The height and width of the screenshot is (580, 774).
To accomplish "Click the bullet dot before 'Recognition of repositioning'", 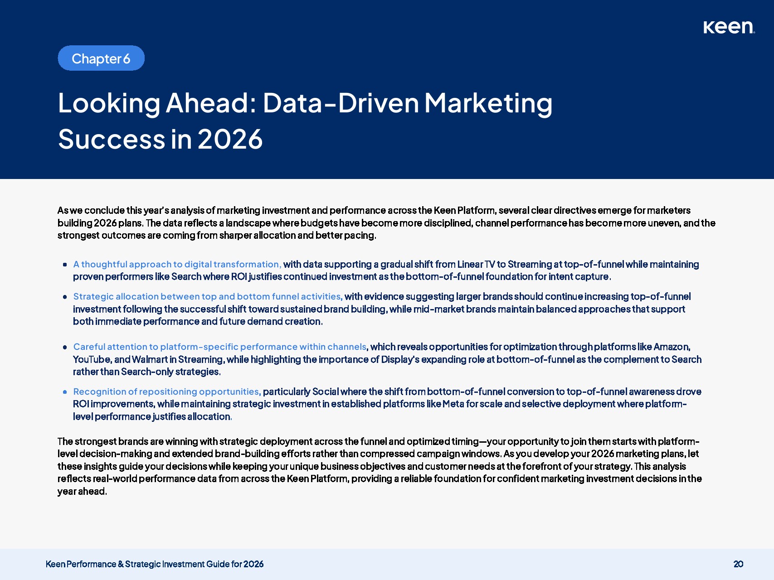I will [65, 392].
